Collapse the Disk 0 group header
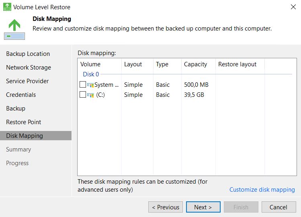 (x=91, y=74)
